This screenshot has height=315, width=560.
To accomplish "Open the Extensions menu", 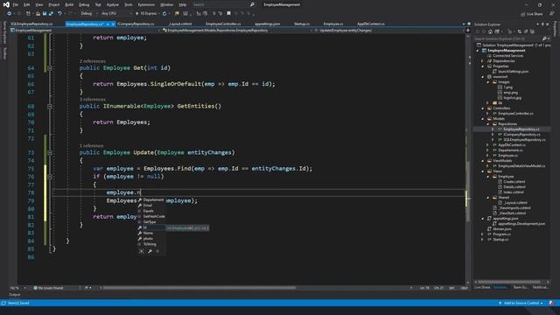I will (x=146, y=4).
